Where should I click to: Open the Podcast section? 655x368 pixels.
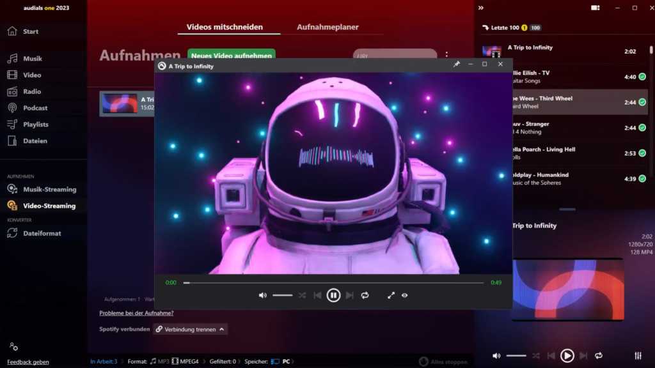pos(27,107)
